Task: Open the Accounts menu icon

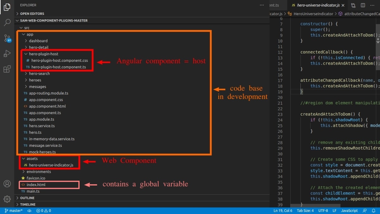Action: click(7, 184)
